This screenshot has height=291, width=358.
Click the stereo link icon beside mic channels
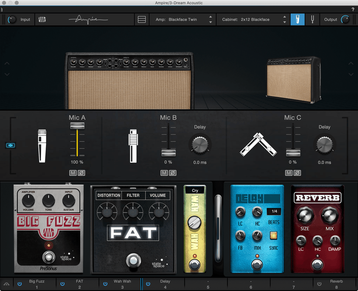(x=11, y=145)
